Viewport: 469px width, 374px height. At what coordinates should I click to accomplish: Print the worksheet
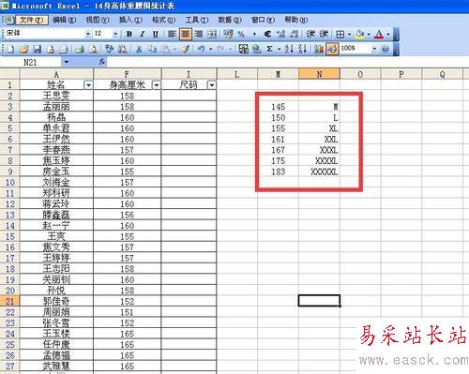[x=80, y=49]
